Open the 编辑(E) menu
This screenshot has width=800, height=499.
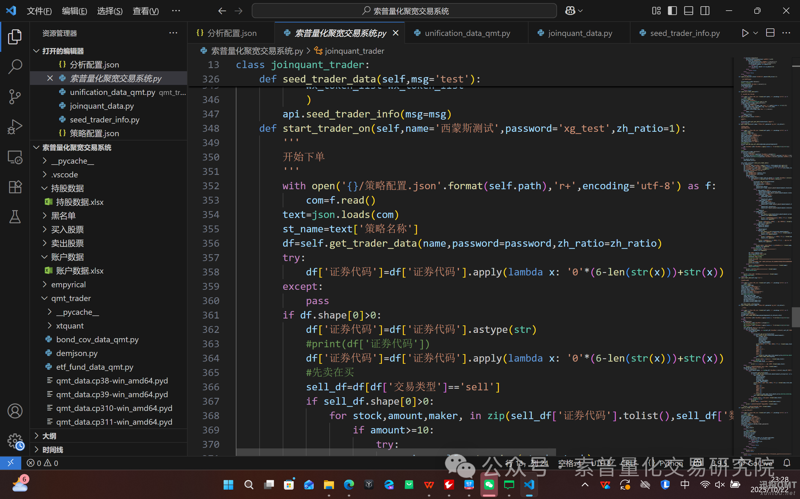click(x=74, y=11)
